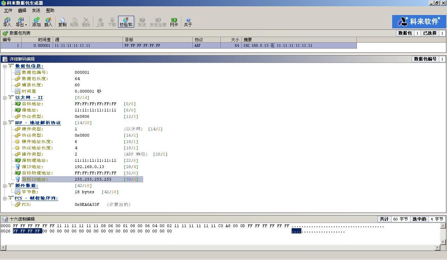Collapse the FCS - 帧校验序列 tree node
The image size is (447, 260).
5,198
